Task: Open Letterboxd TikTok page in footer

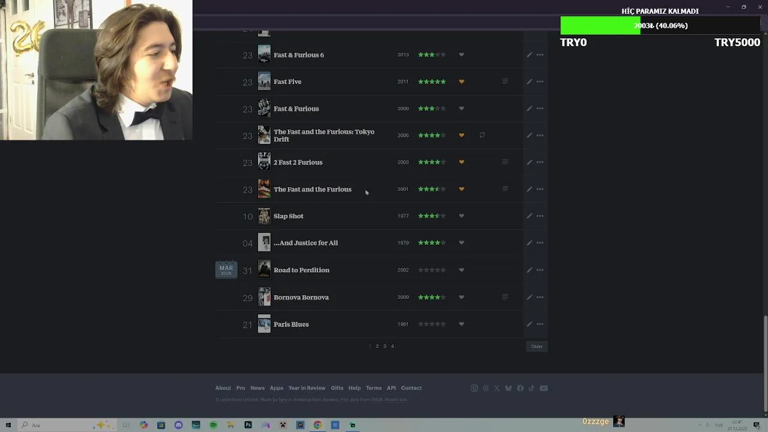Action: 531,388
